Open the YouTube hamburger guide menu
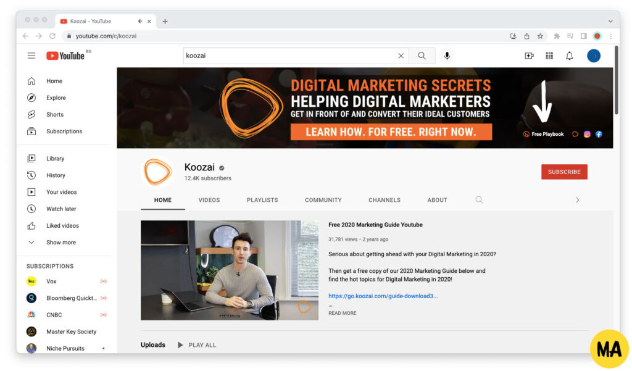 (31, 56)
